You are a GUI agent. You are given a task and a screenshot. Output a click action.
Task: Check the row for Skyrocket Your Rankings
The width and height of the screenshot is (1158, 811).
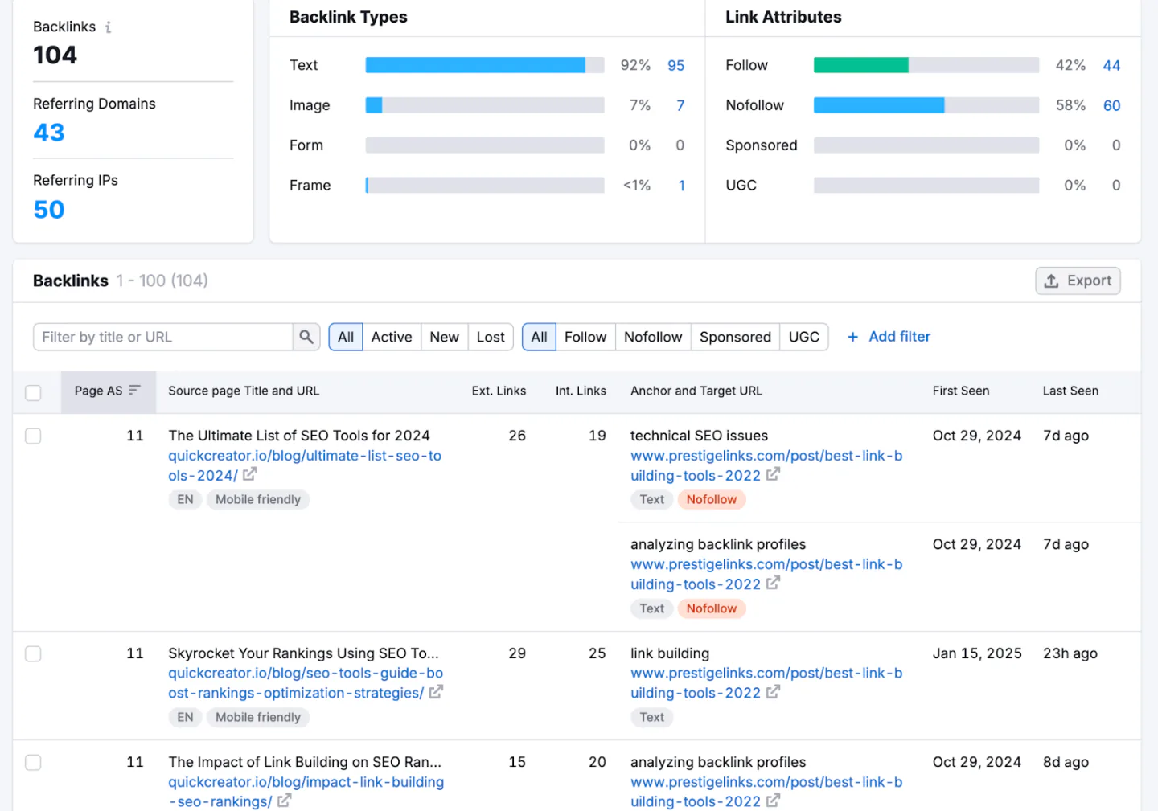pyautogui.click(x=33, y=653)
